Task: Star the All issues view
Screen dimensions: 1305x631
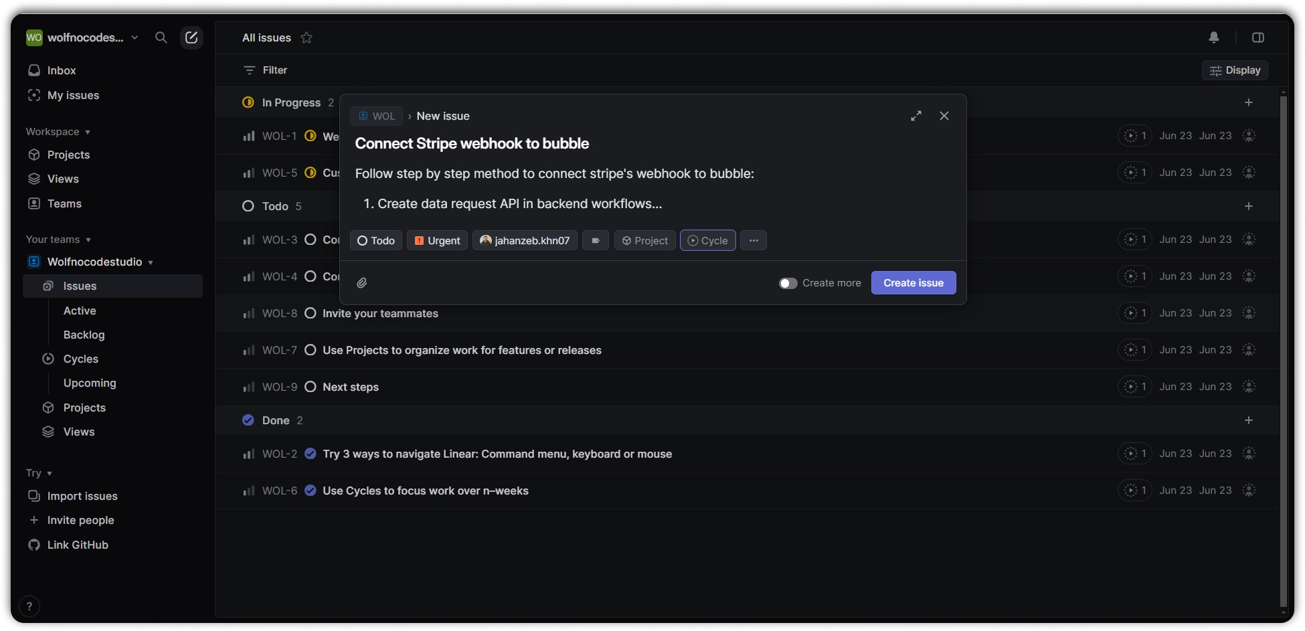Action: (307, 37)
